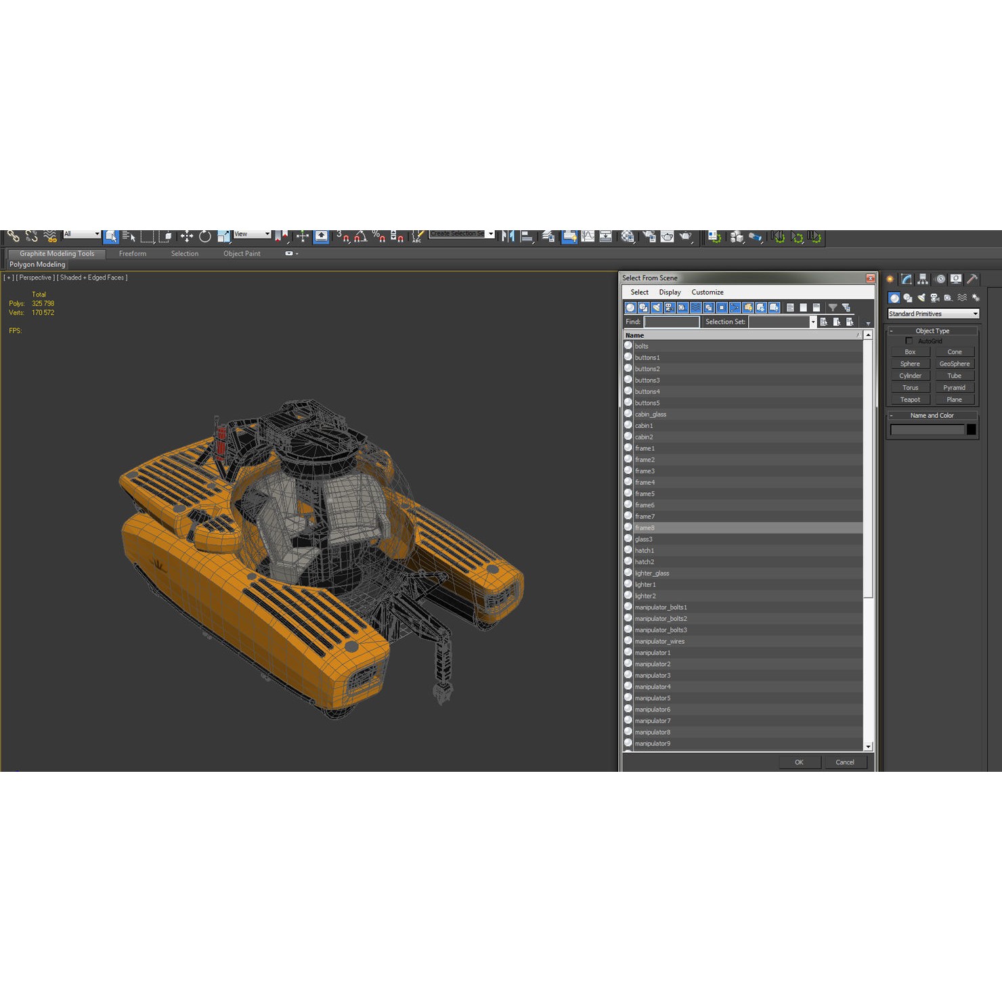Enable the AutoGrid checkbox

click(x=909, y=341)
